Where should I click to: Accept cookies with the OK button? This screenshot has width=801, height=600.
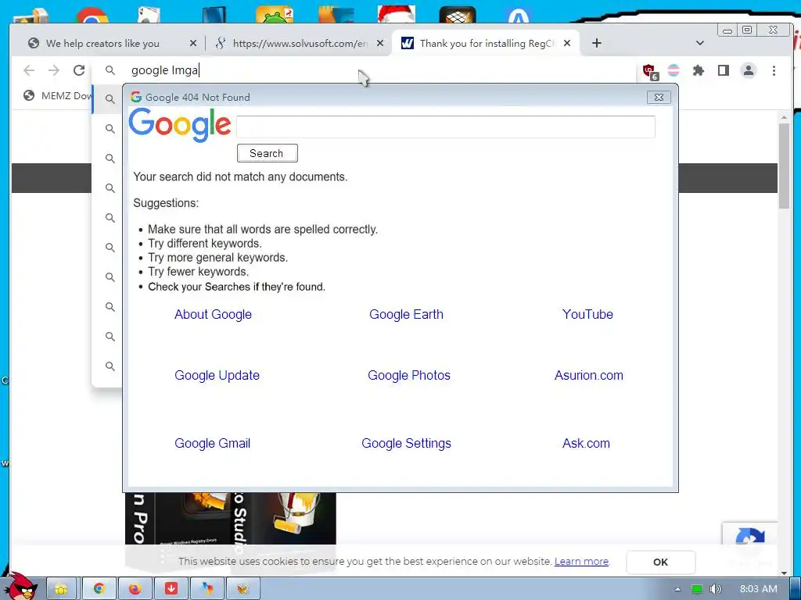point(660,562)
